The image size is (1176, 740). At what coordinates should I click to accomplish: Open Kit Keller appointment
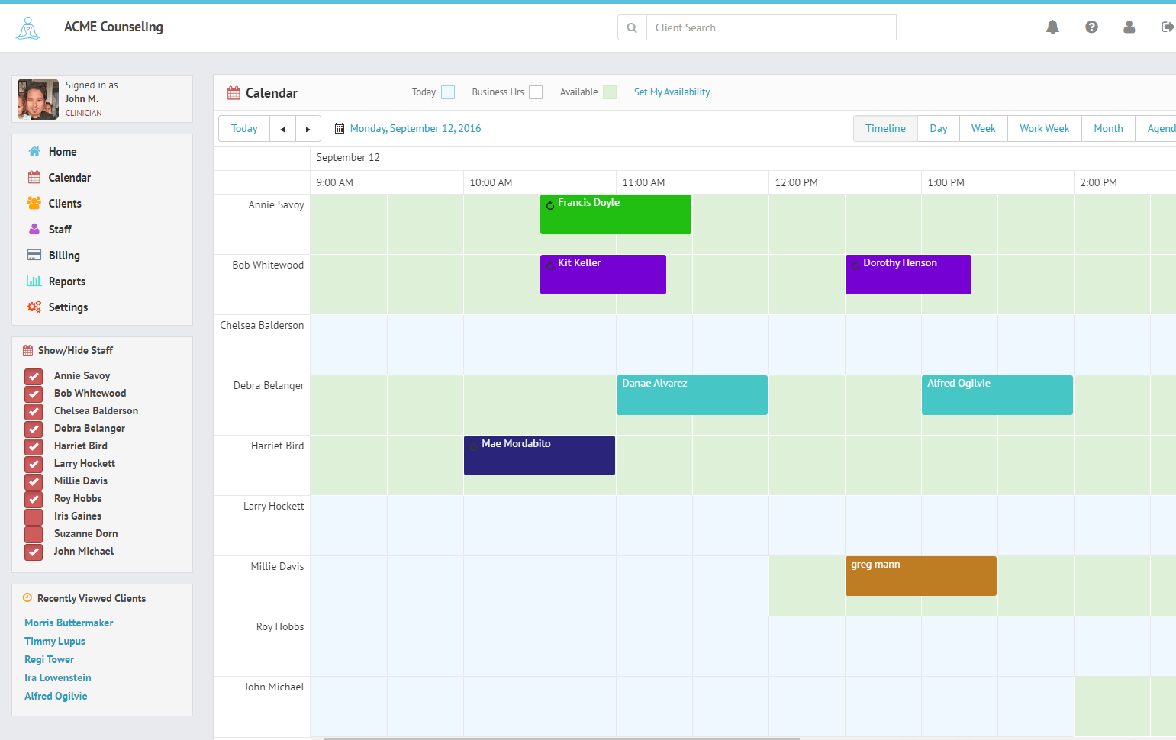tap(603, 275)
